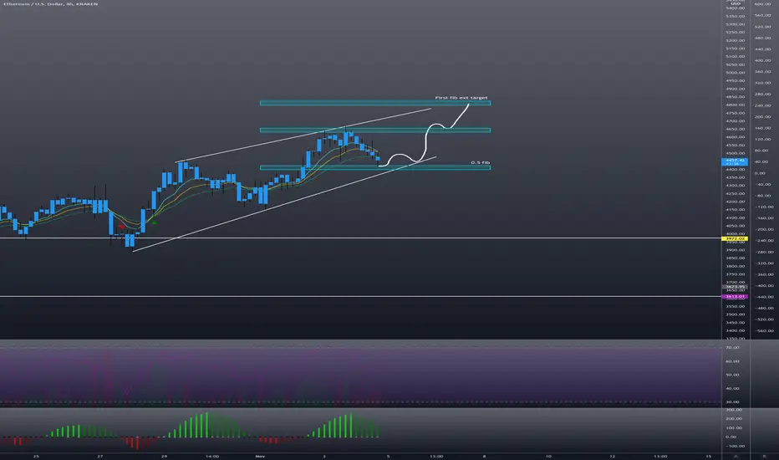
Task: Click the -560.00 value on right scale
Action: (765, 330)
